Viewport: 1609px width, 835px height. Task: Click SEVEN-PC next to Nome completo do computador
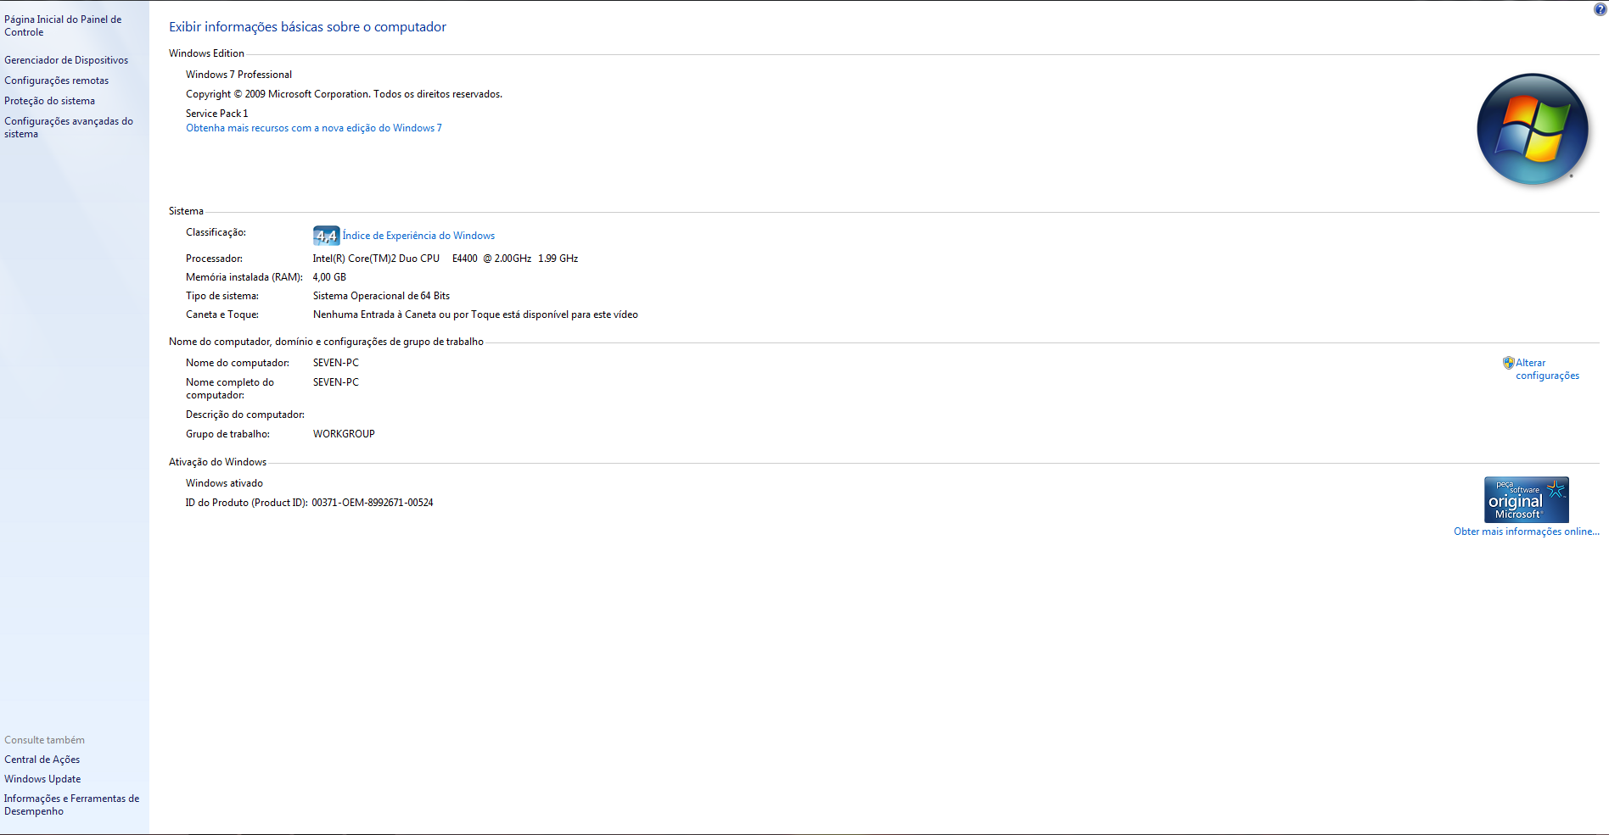(336, 382)
